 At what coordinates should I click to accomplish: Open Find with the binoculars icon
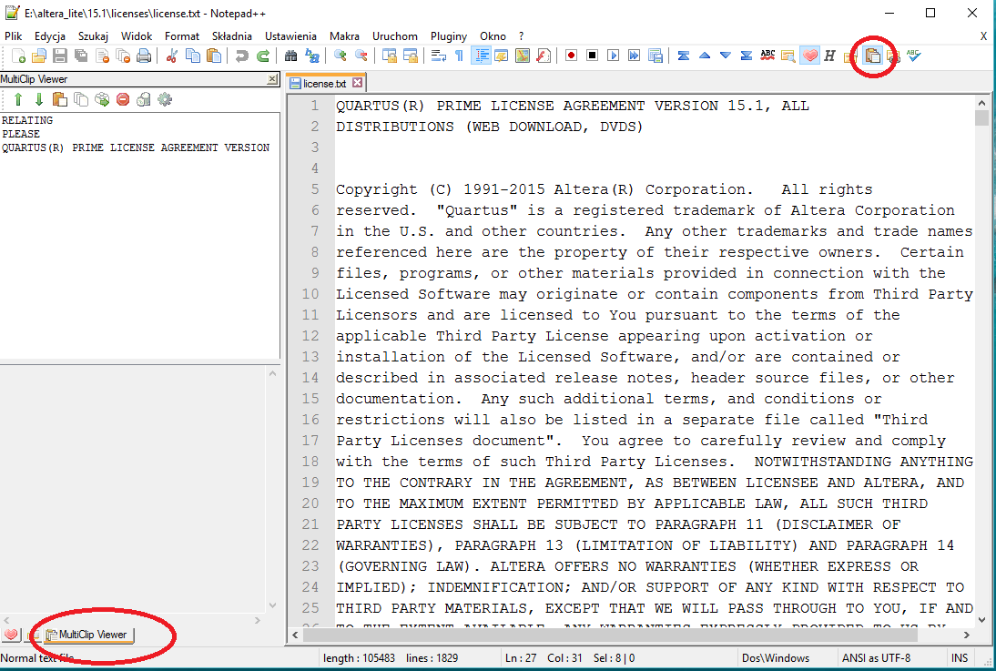[x=290, y=56]
